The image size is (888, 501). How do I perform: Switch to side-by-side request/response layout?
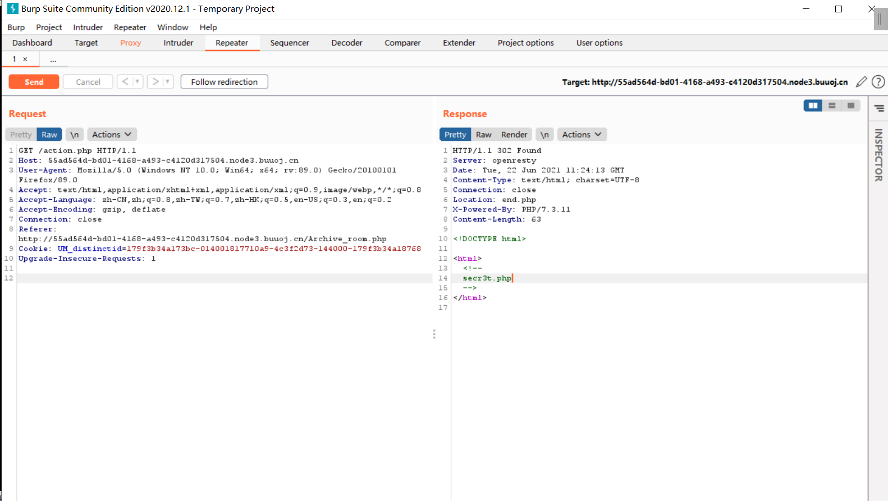point(813,105)
